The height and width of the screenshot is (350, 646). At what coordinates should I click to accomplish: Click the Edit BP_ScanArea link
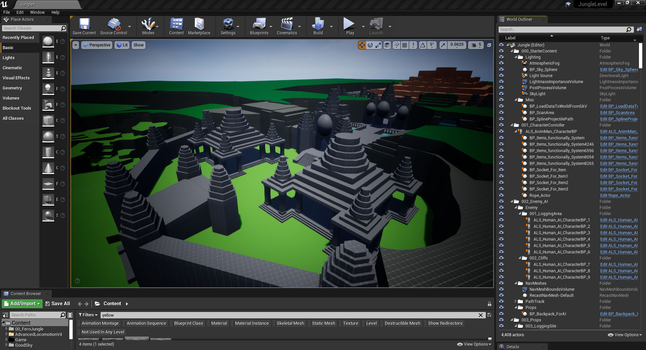pos(617,113)
